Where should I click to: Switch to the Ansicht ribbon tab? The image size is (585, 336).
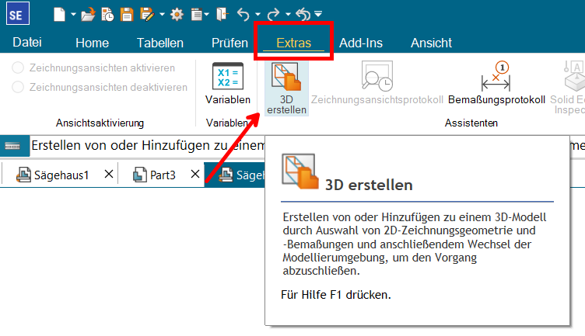[431, 43]
